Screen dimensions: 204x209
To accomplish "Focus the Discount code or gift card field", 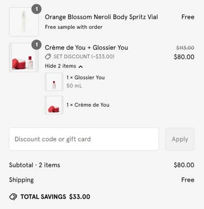I will (x=84, y=139).
